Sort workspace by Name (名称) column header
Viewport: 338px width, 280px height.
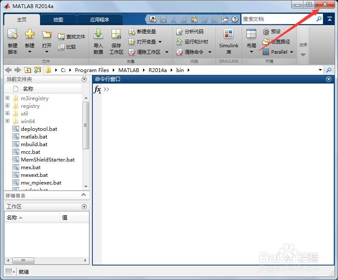pyautogui.click(x=32, y=217)
